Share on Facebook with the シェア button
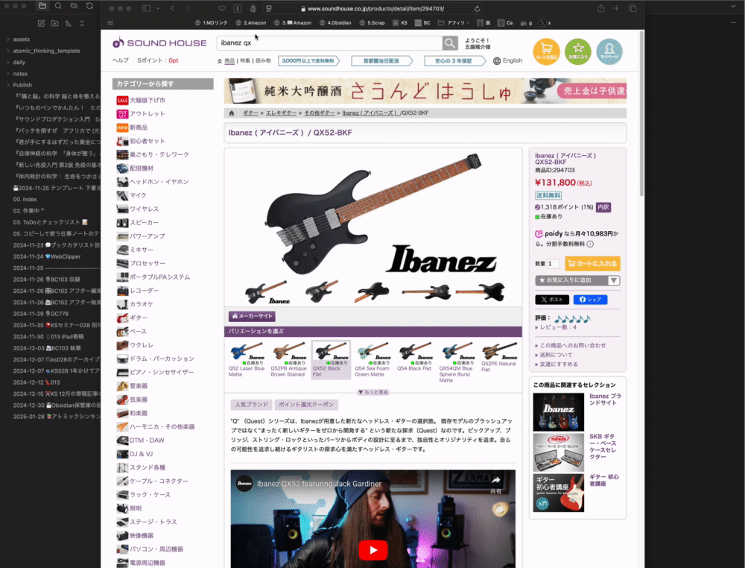 590,300
